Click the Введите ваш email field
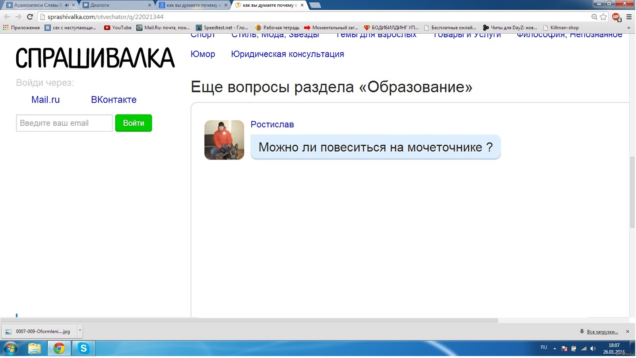 64,123
